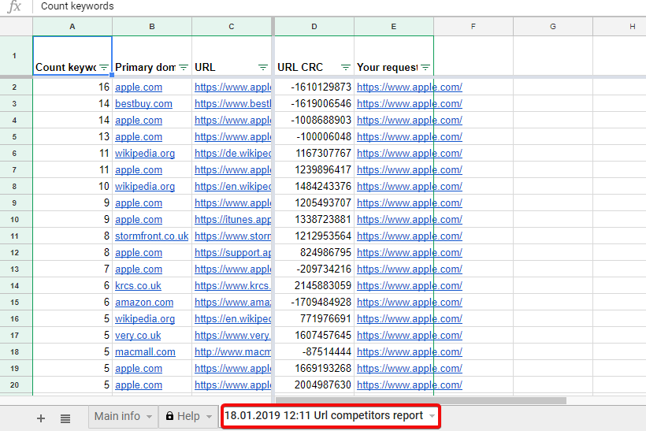Open filter for Count keywords column

(x=104, y=67)
